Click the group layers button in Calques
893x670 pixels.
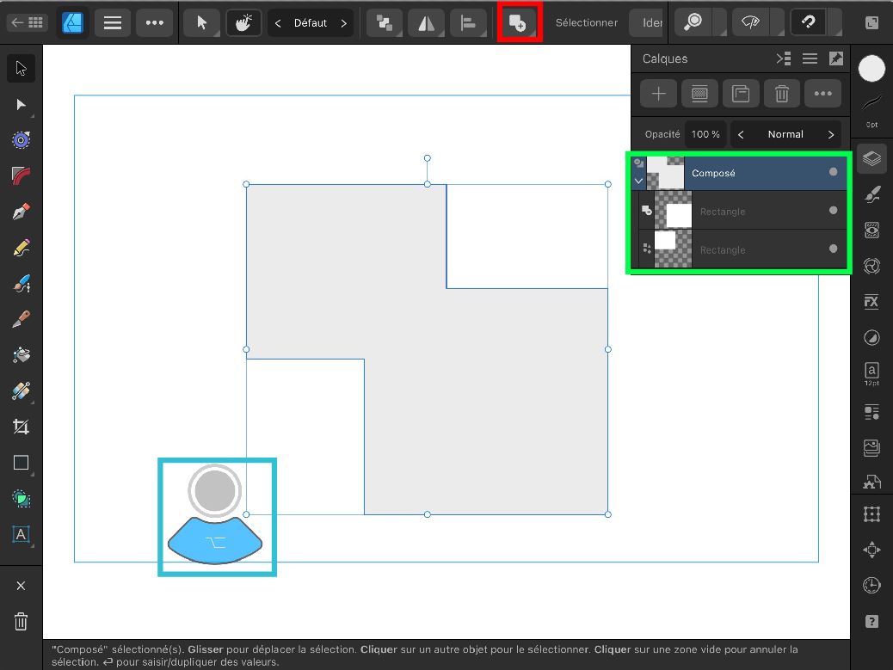point(741,94)
